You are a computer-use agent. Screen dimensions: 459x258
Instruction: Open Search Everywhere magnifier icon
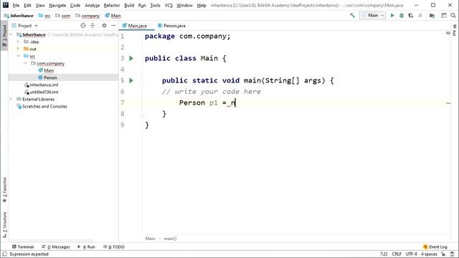(x=453, y=16)
